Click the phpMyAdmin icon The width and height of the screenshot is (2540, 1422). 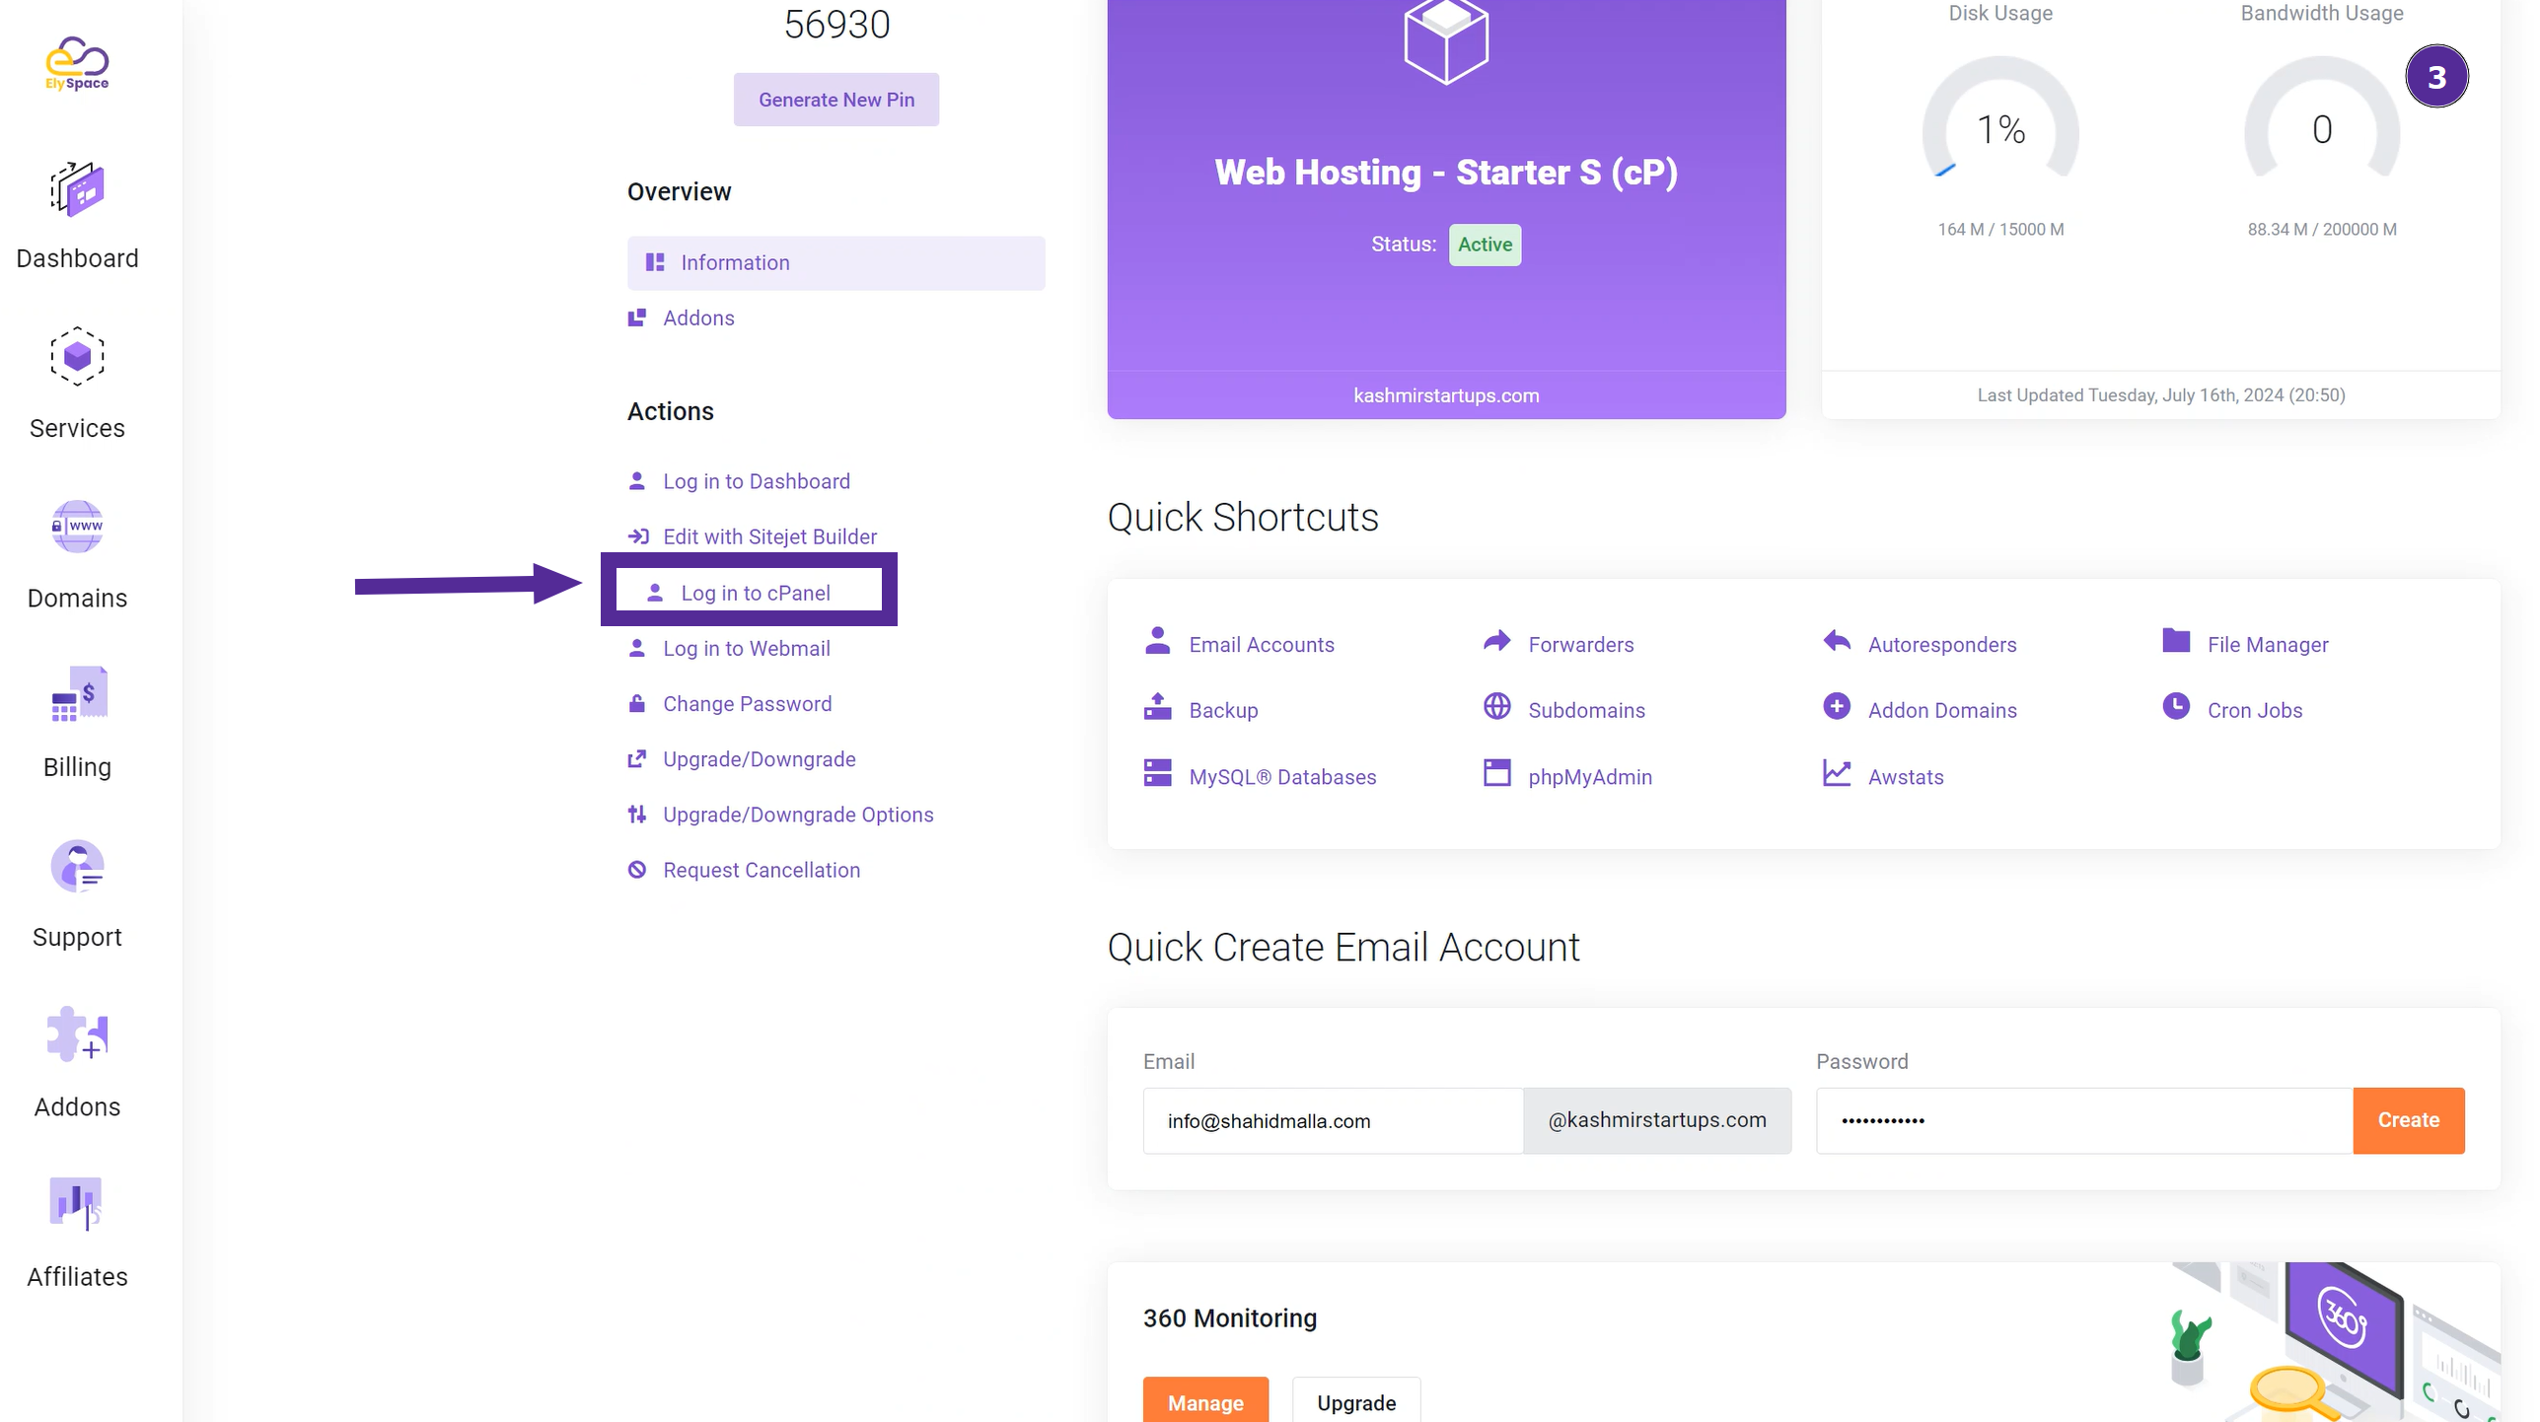[1496, 775]
